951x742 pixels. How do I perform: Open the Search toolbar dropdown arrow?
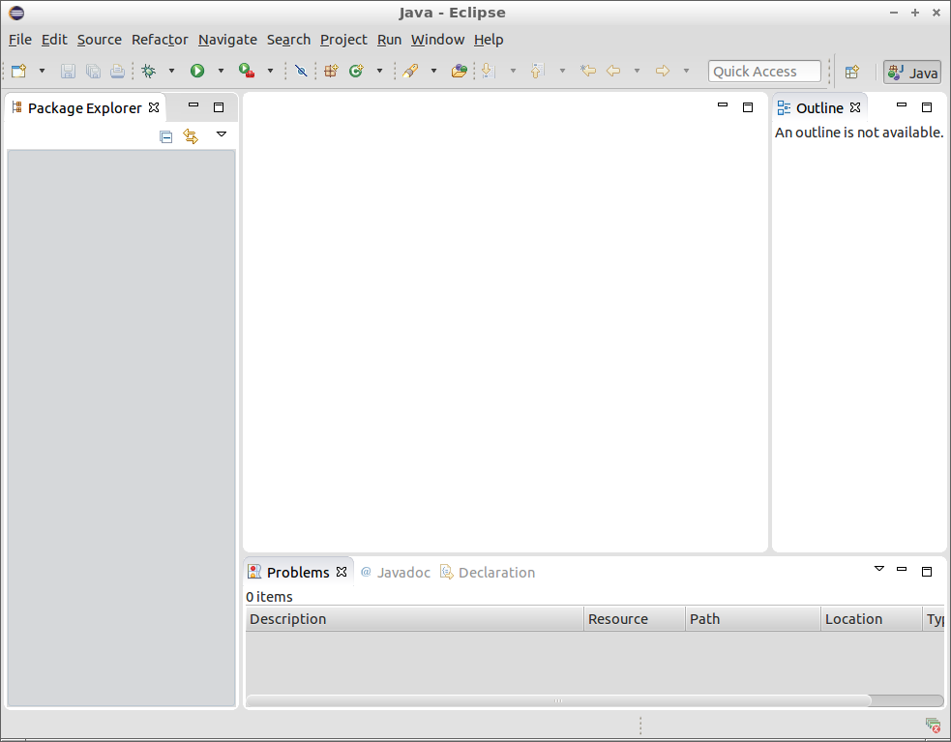coord(433,71)
